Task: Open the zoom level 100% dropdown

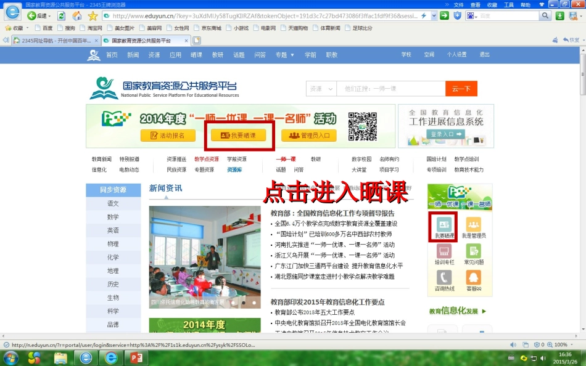Action: [564, 344]
